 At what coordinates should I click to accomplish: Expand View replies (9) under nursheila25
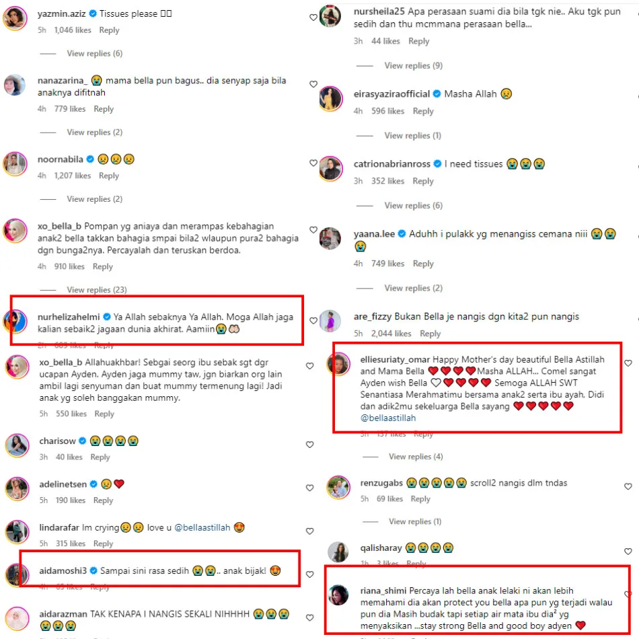(x=413, y=66)
